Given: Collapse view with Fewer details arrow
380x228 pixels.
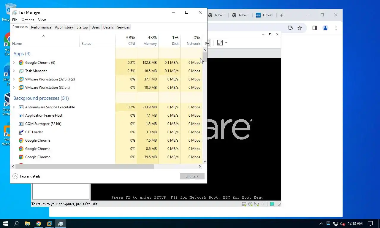Looking at the screenshot, I should pyautogui.click(x=15, y=176).
